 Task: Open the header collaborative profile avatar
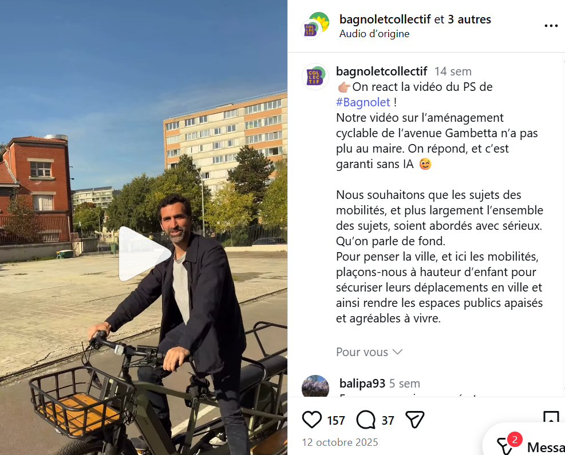click(x=315, y=26)
